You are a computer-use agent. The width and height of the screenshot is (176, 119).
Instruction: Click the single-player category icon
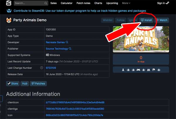point(123,70)
